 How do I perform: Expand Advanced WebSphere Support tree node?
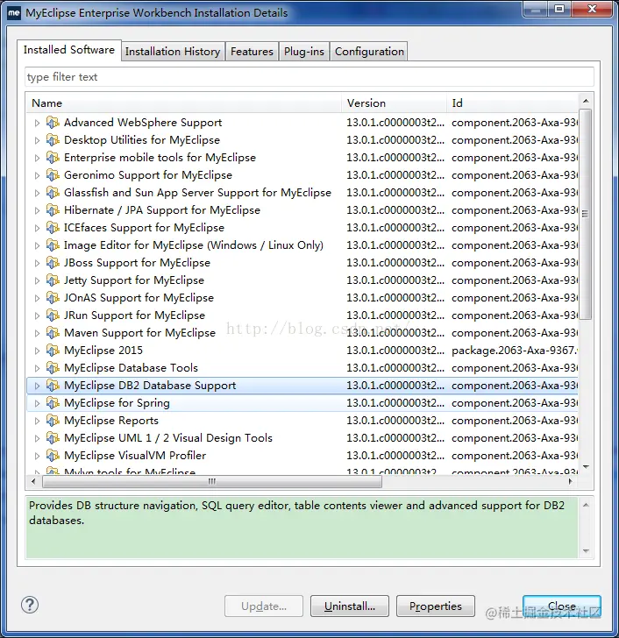pos(37,123)
